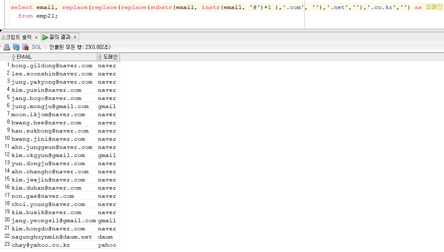Viewport: 444px width, 252px height.
Task: Click the 'substr' function in query
Action: pyautogui.click(x=161, y=7)
